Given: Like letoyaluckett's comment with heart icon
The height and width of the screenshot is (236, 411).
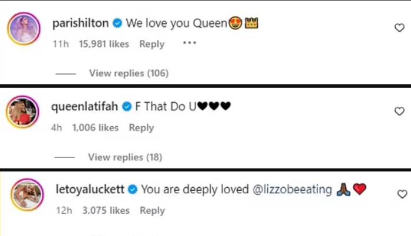Looking at the screenshot, I should pos(402,194).
